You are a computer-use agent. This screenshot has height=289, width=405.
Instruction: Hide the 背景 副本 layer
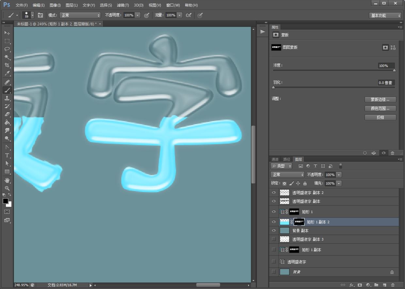(x=274, y=231)
